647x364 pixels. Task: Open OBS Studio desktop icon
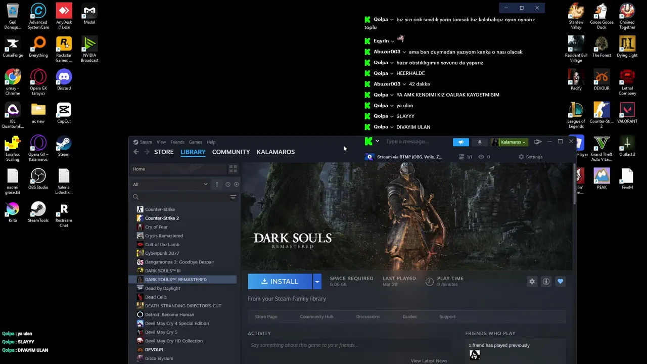tap(38, 179)
